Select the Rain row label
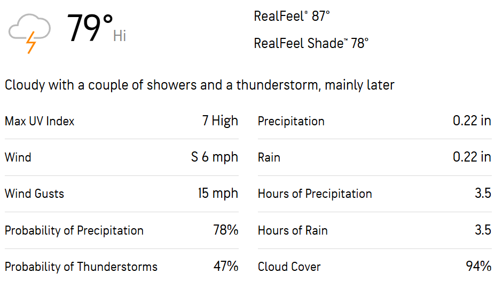This screenshot has width=495, height=281. tap(269, 157)
